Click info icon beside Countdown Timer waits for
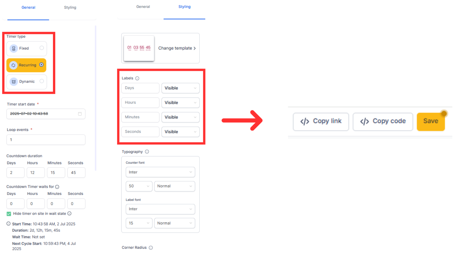 click(57, 187)
